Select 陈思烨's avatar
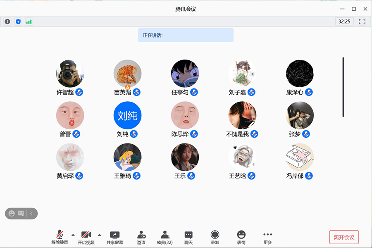This screenshot has height=248, width=372. 185,115
